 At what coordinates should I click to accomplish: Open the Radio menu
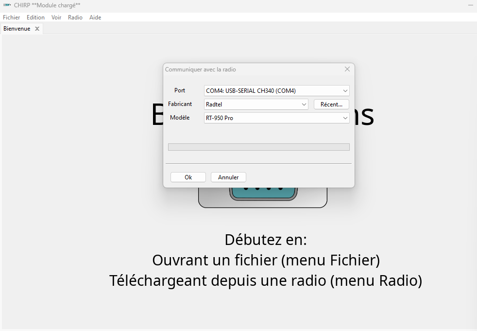(x=75, y=17)
